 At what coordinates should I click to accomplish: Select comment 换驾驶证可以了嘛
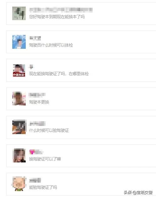tap(45, 159)
